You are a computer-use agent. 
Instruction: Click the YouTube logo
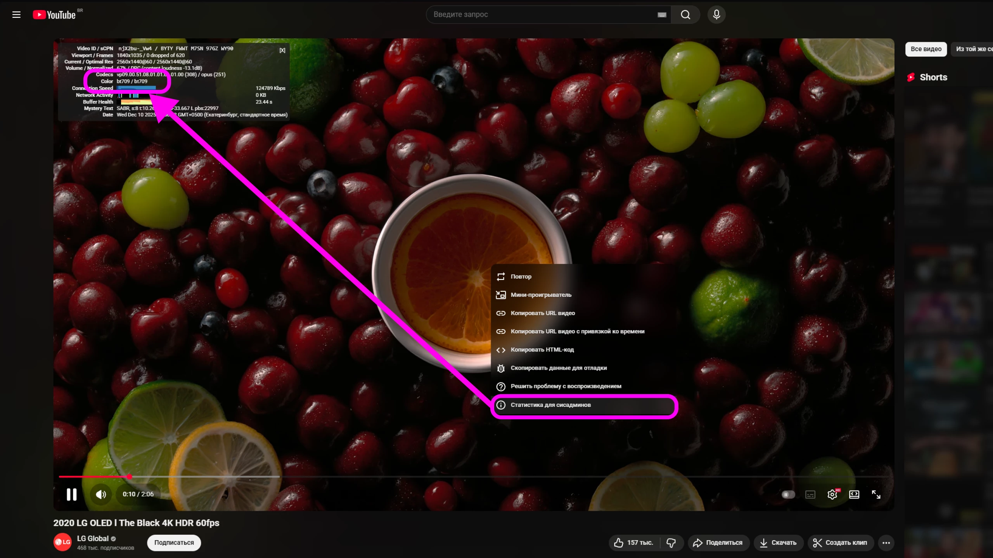coord(54,15)
